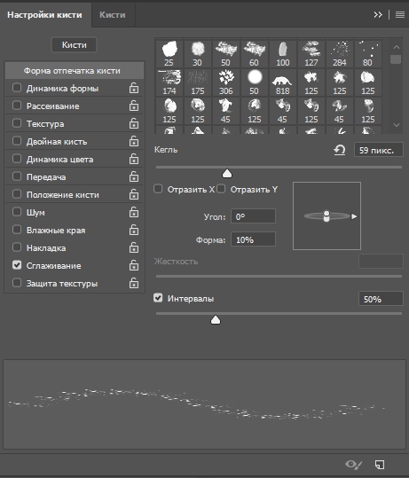Create new brush preset icon

380,465
